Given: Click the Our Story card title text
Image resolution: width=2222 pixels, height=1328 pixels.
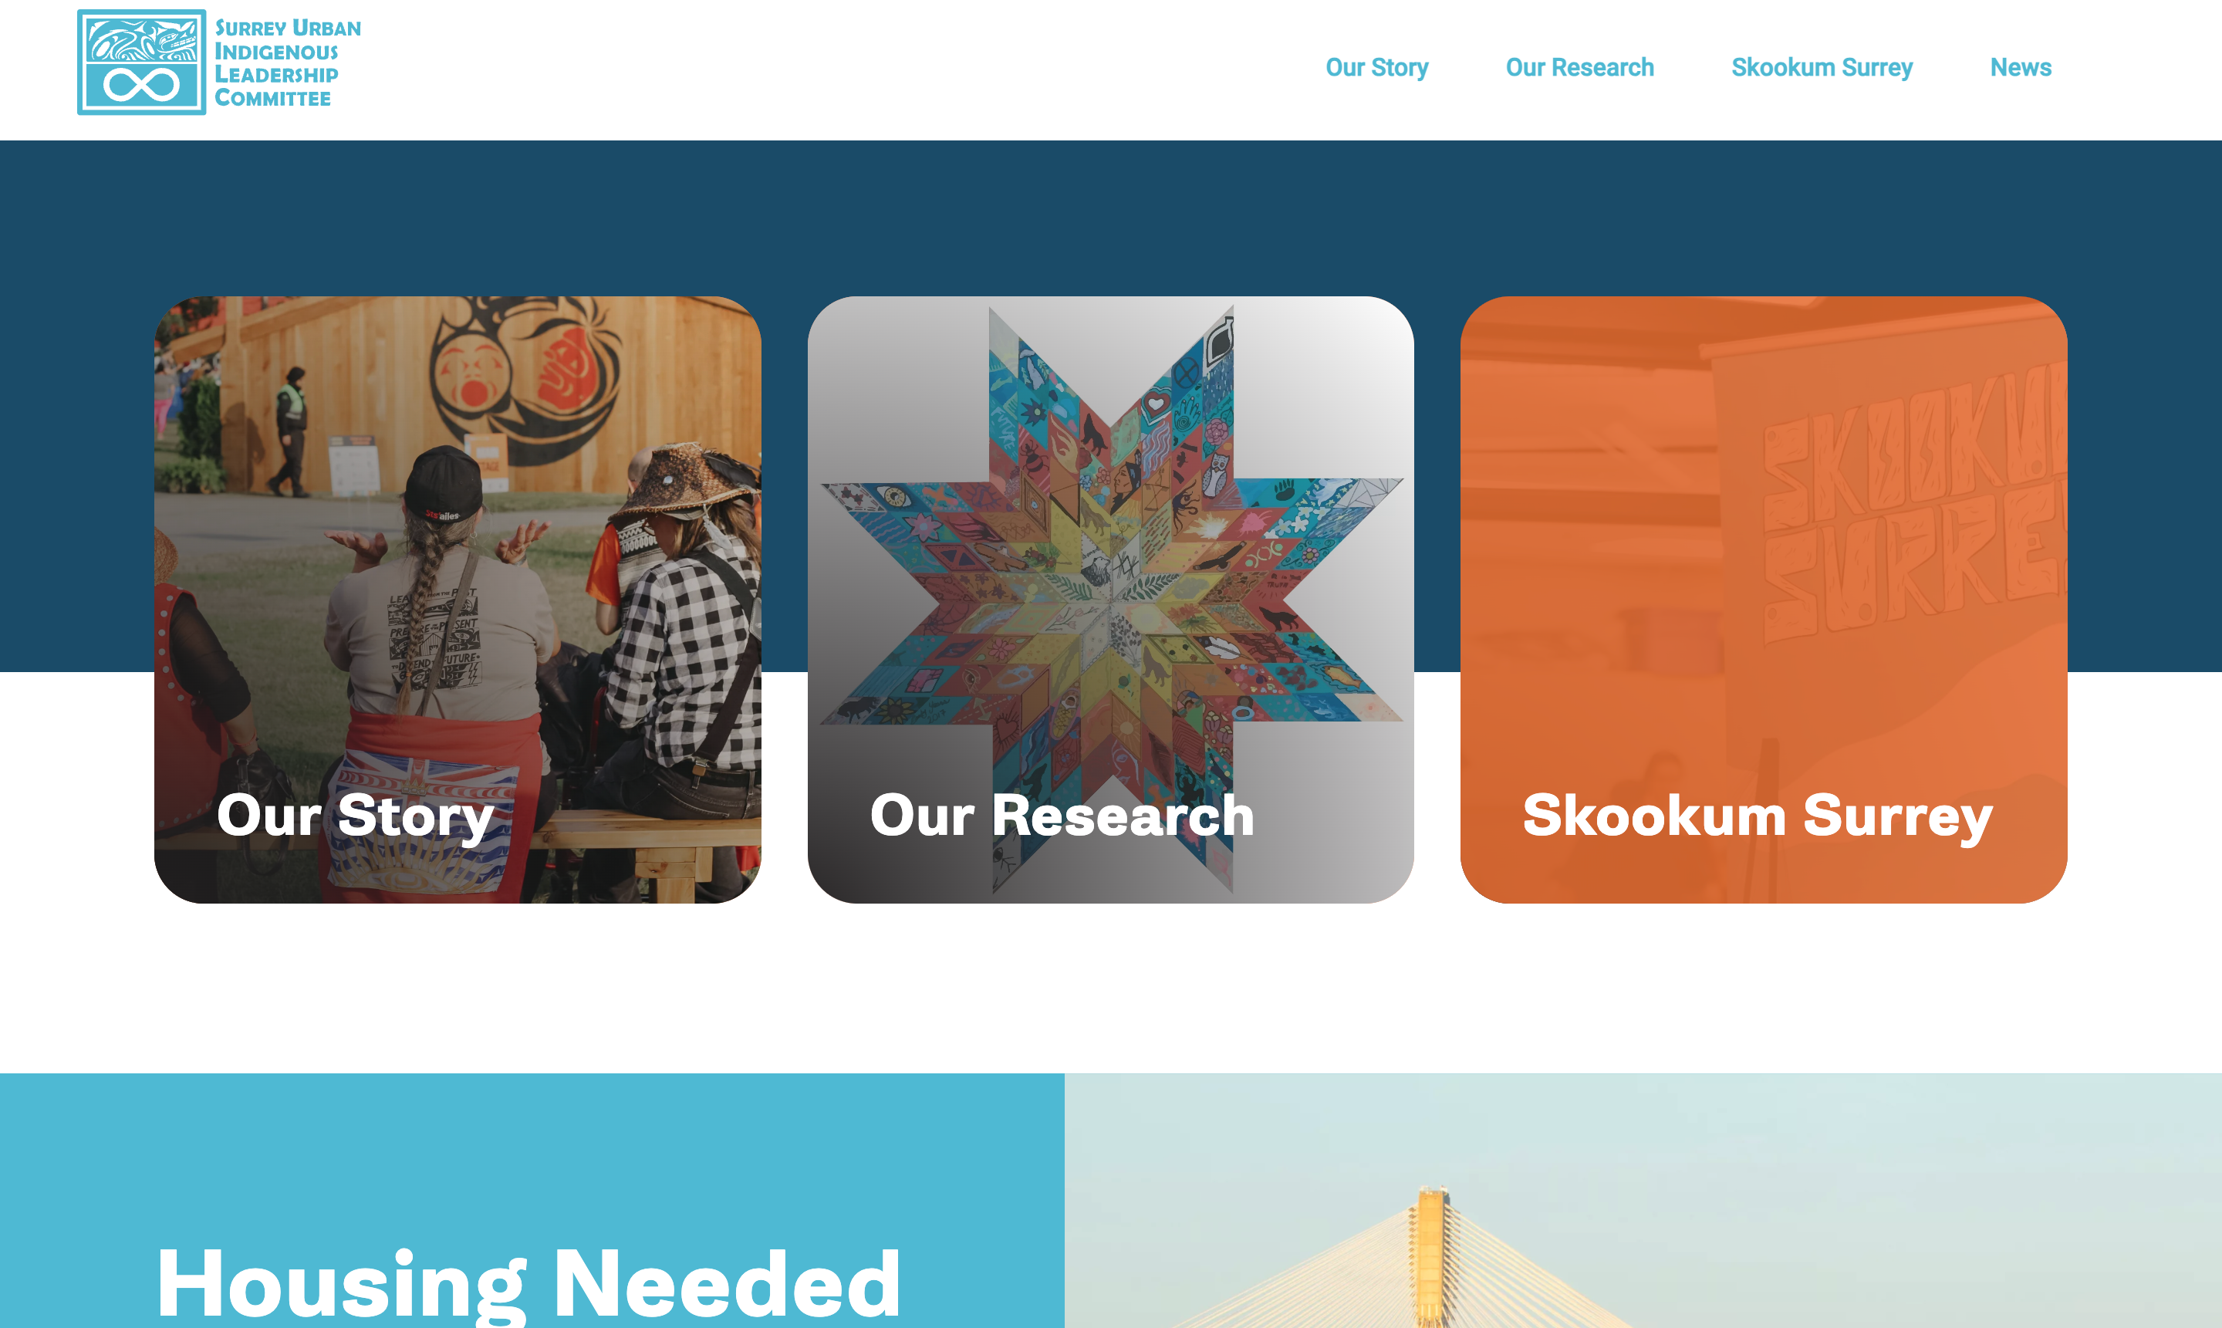Looking at the screenshot, I should [355, 815].
